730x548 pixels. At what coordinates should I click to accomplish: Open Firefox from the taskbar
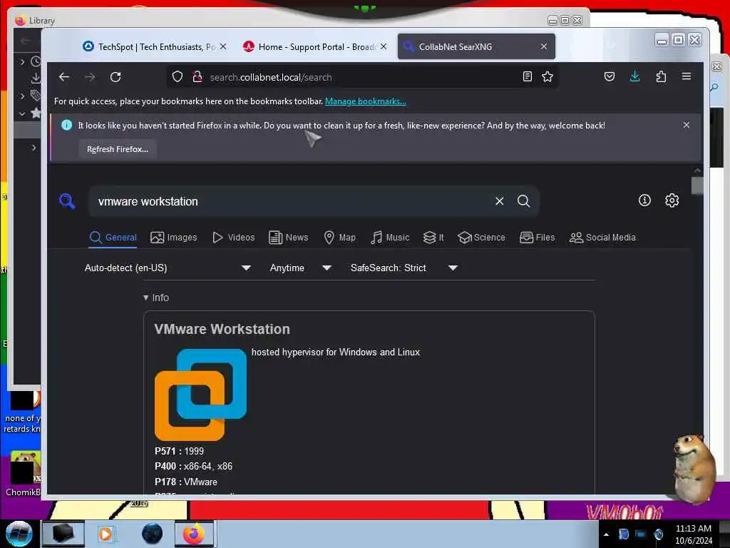tap(194, 534)
